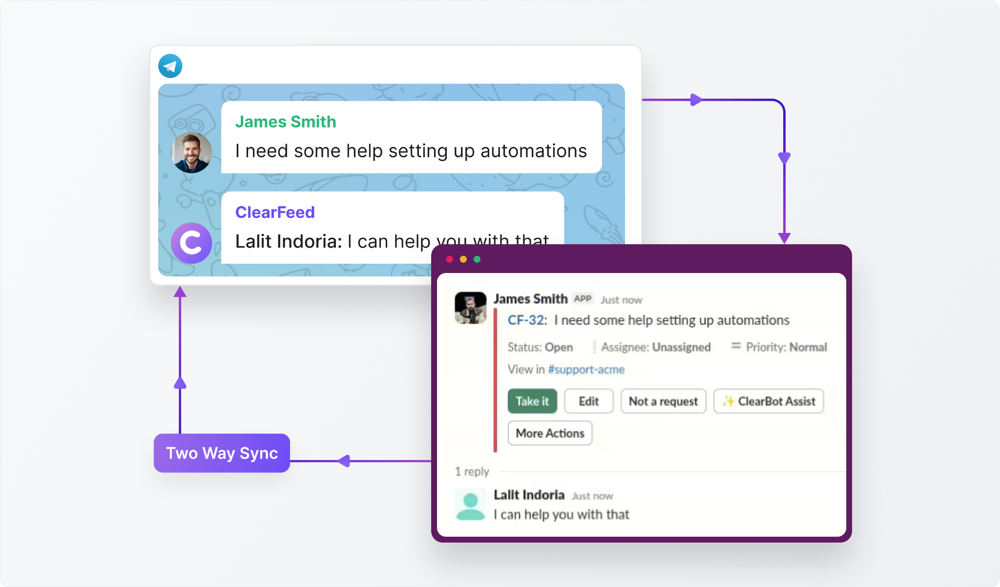Open the CF-32 ticket link
1000x587 pixels.
pos(526,320)
